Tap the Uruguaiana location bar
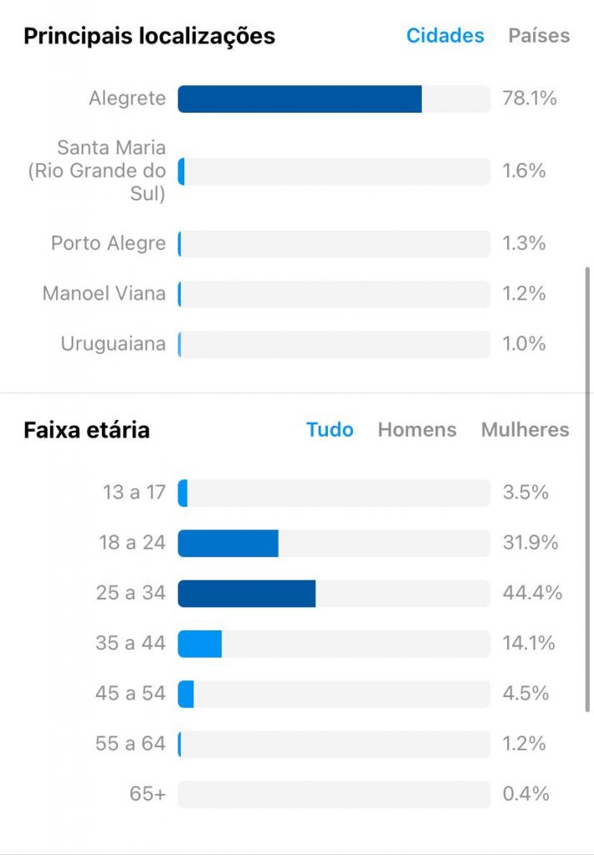The height and width of the screenshot is (855, 594). [x=334, y=344]
